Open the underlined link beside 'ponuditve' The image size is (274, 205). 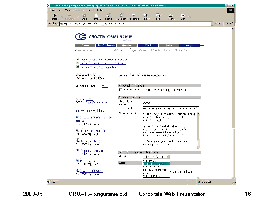(x=104, y=87)
